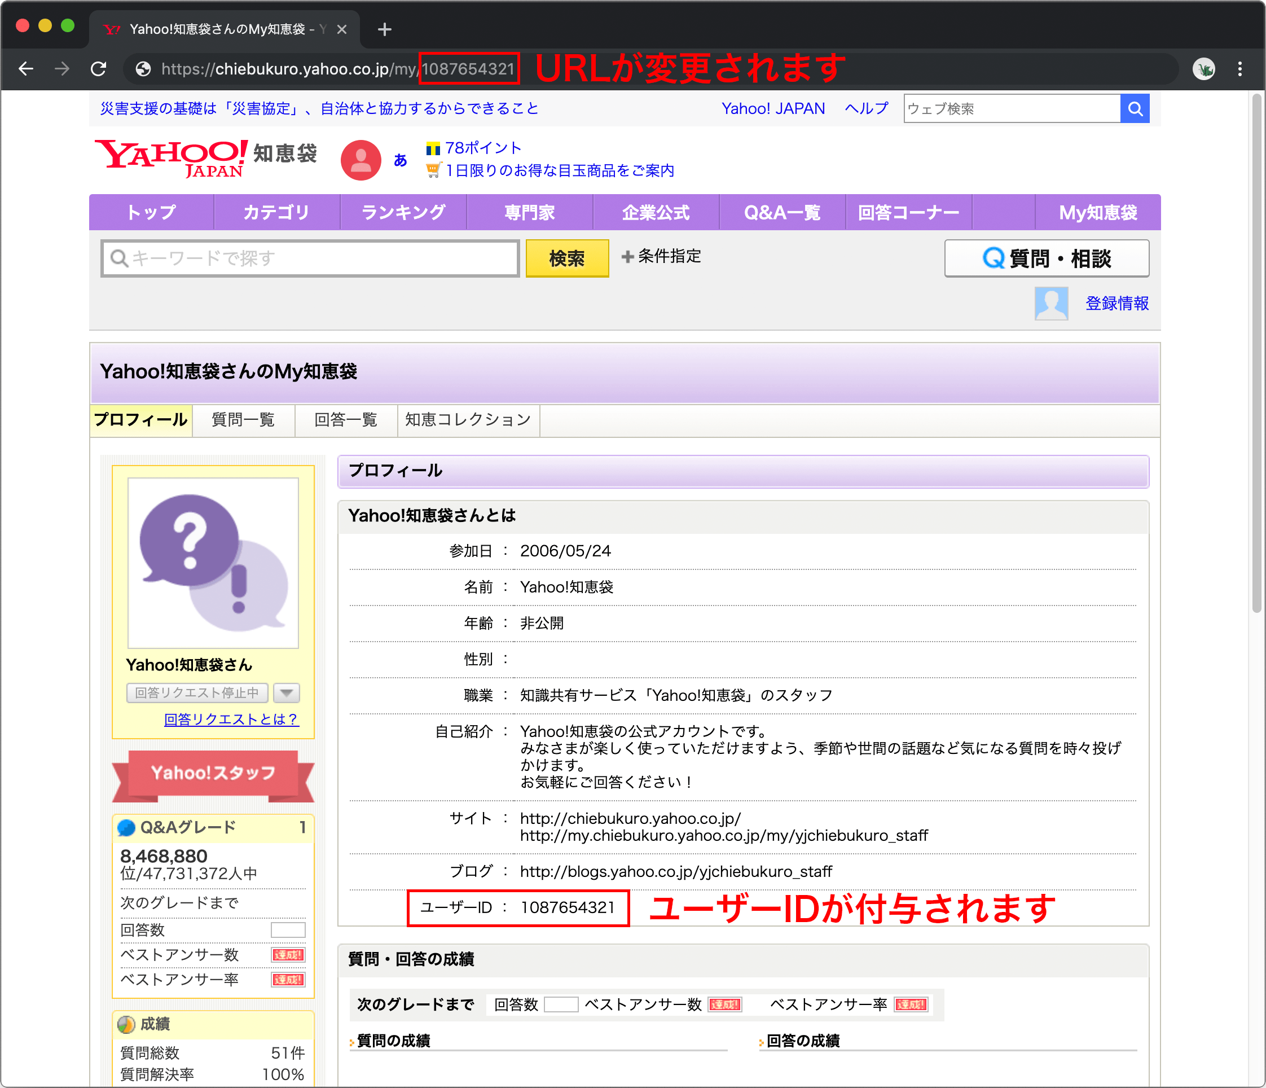Click the browser forward arrow
The image size is (1266, 1088).
61,69
